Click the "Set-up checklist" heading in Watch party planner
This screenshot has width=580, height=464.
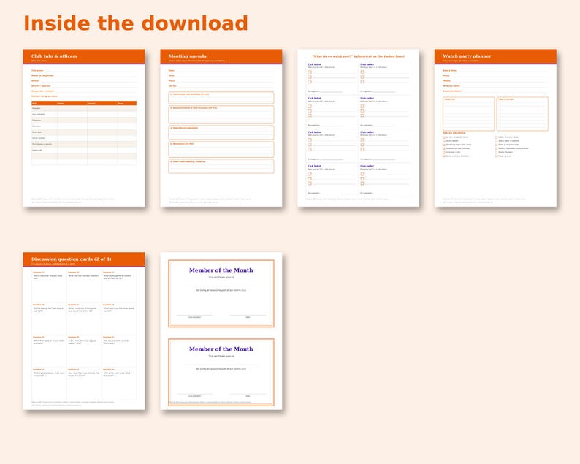coord(454,133)
